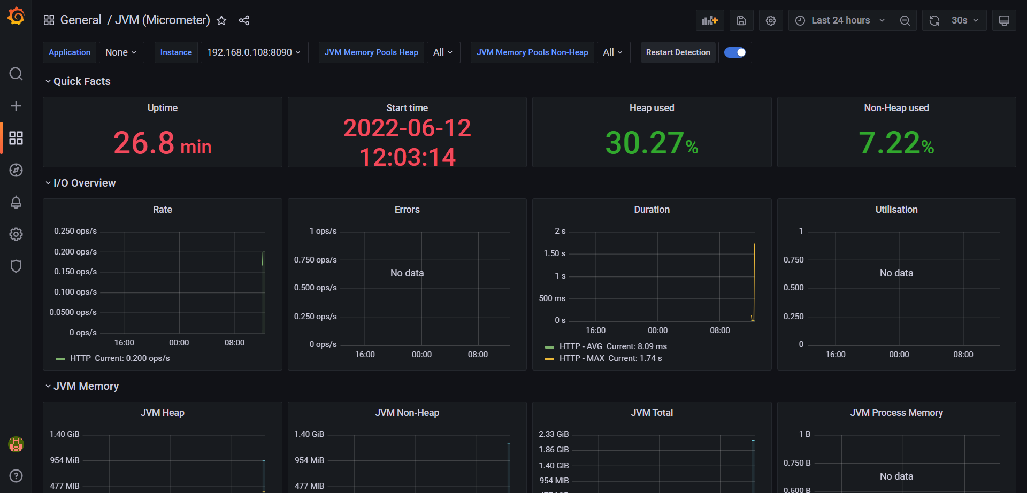Click the 7.22% non-heap used value
Image resolution: width=1027 pixels, height=493 pixels.
point(896,143)
